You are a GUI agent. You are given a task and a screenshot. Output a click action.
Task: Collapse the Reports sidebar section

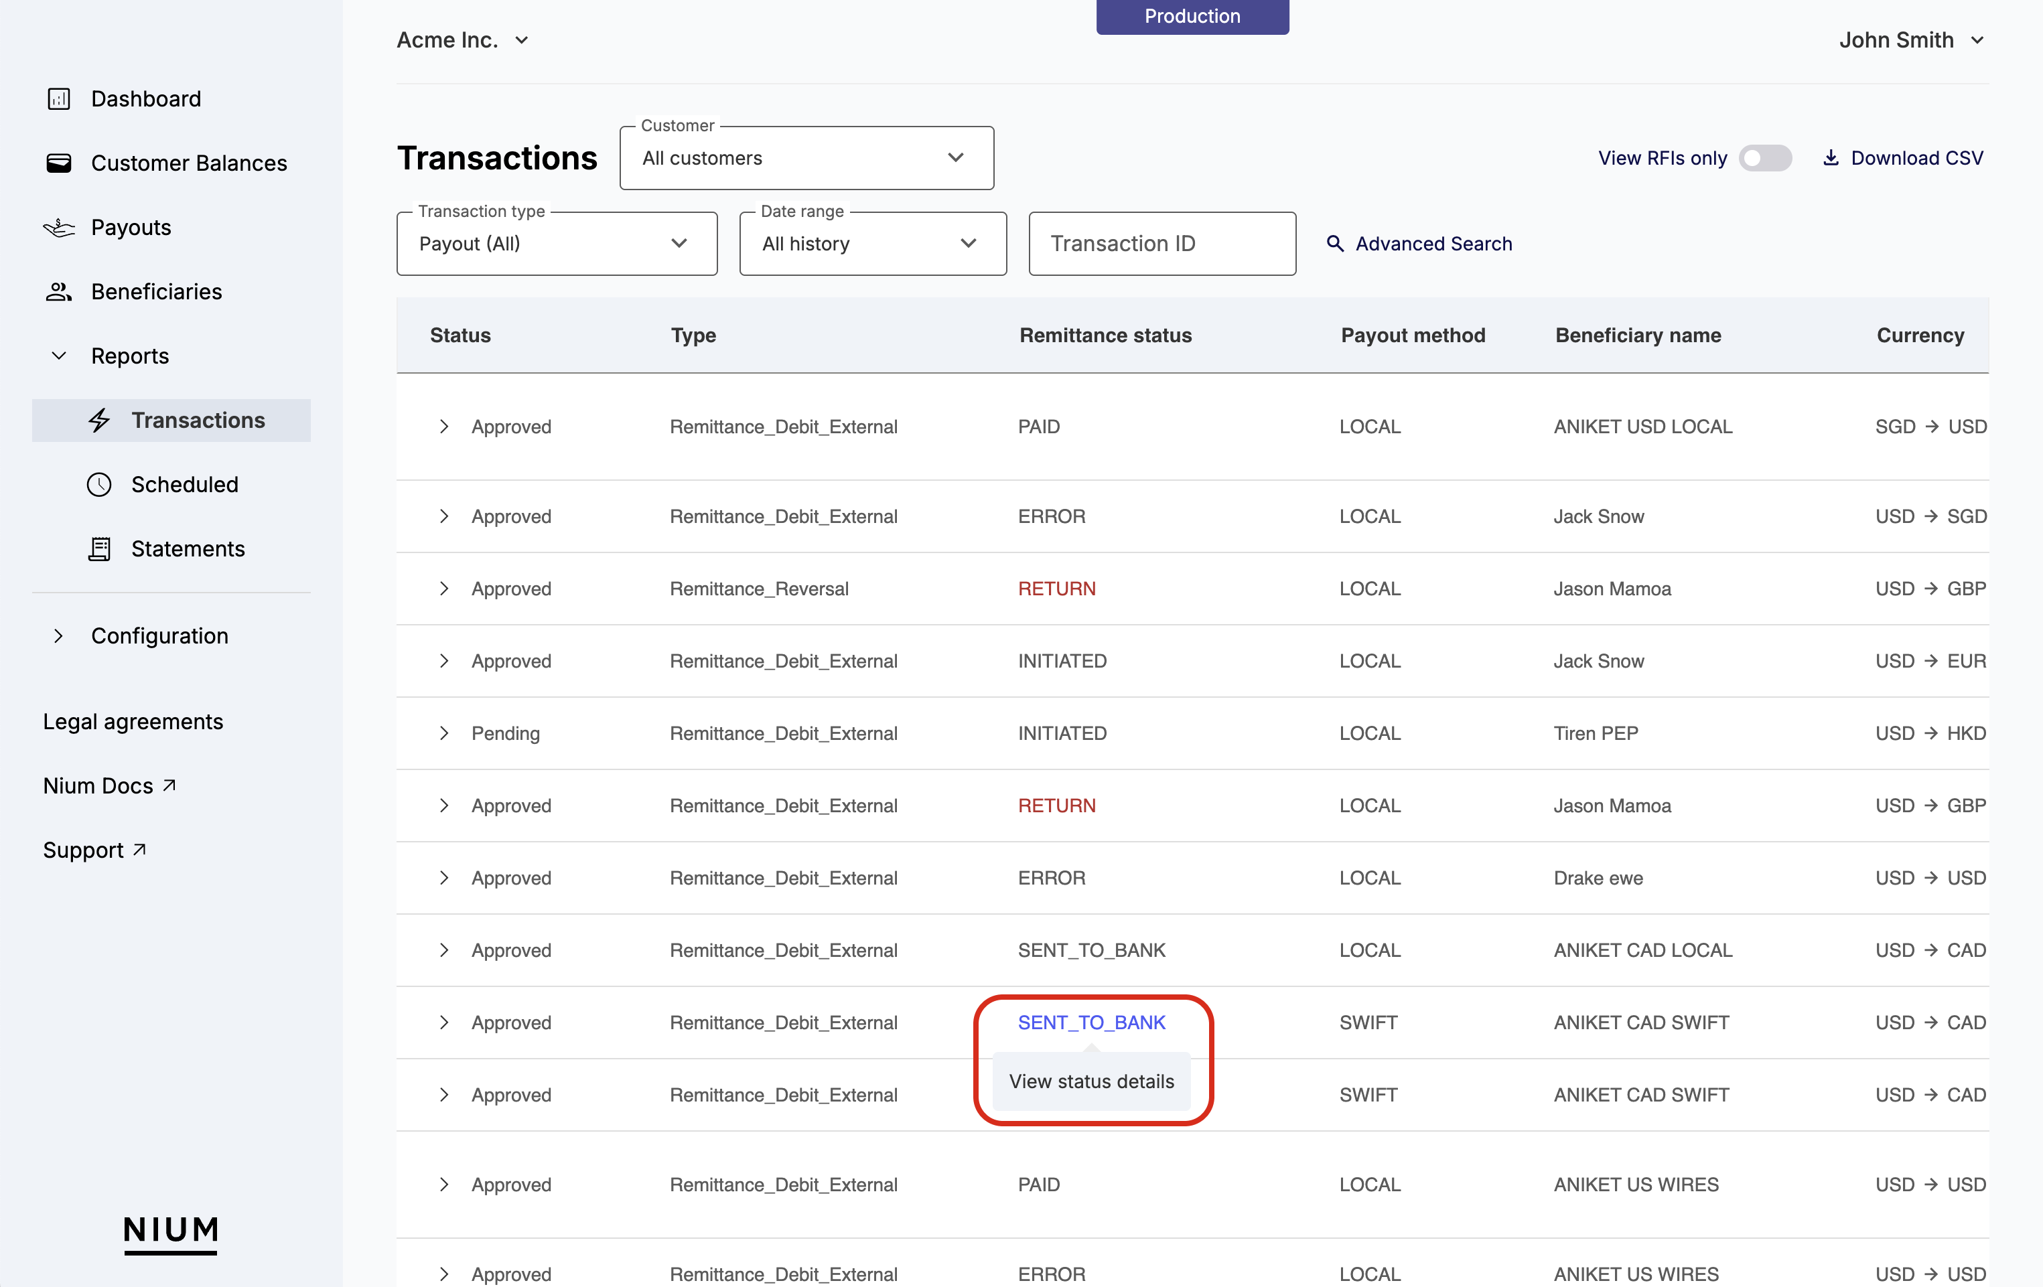(58, 356)
